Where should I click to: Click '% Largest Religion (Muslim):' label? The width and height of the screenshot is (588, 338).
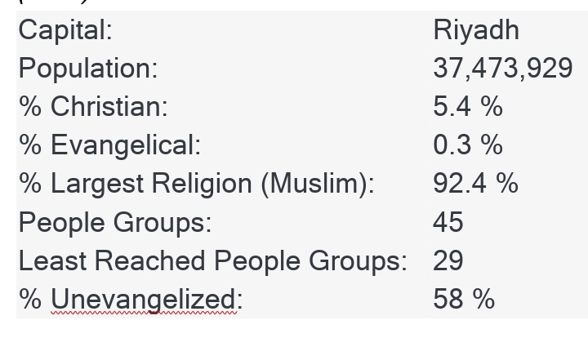(x=196, y=184)
